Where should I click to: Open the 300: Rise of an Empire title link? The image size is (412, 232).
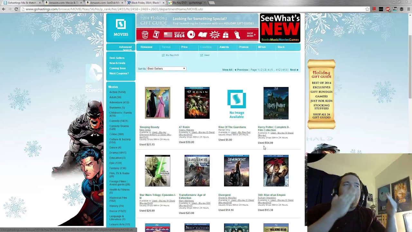coord(272,195)
